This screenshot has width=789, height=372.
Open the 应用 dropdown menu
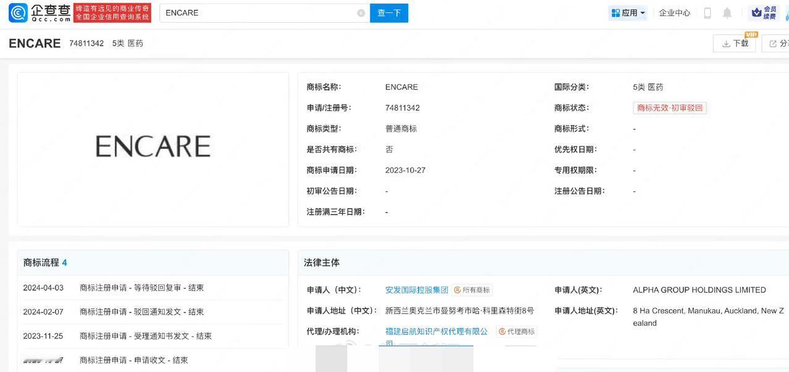[x=628, y=13]
